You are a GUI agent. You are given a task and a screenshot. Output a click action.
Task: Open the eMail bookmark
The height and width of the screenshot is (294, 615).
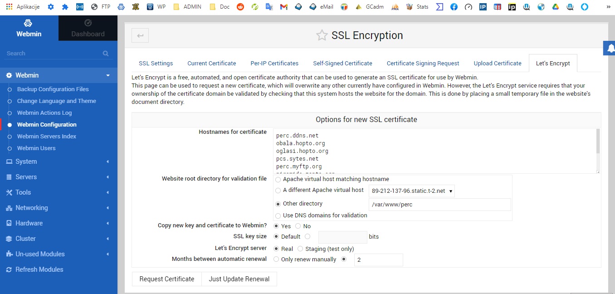[322, 7]
